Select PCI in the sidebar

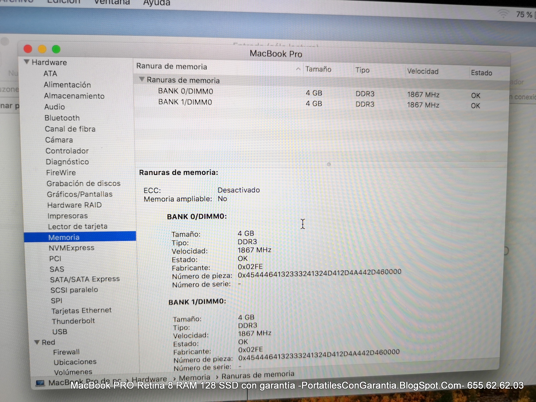coord(55,259)
